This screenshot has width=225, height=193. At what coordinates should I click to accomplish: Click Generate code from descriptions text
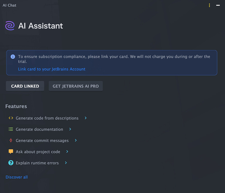click(47, 118)
